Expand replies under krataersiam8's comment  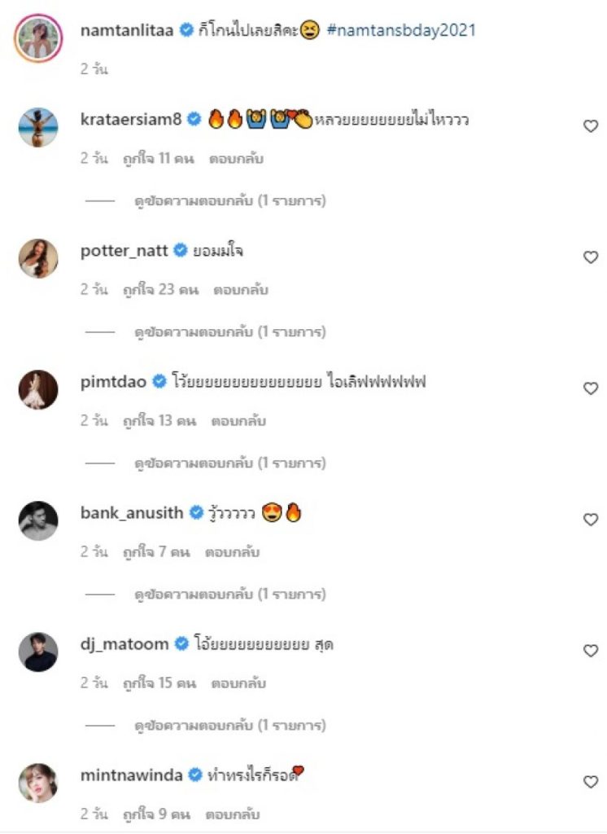pyautogui.click(x=230, y=200)
